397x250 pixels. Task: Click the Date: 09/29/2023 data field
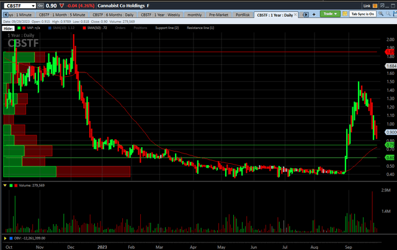click(16, 22)
